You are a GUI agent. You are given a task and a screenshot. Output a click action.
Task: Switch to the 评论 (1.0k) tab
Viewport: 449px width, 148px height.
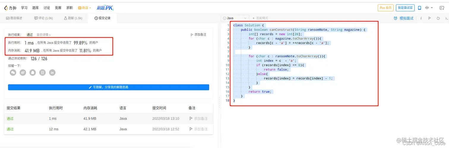tap(44, 18)
